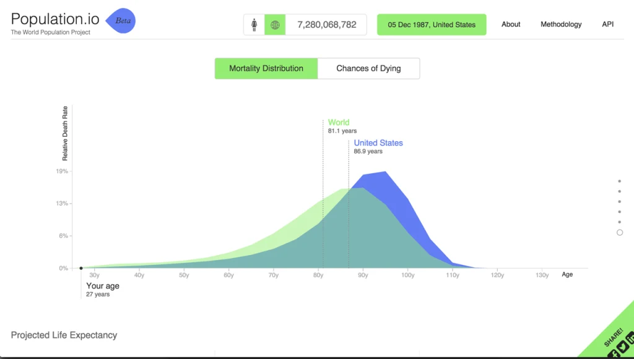Select the Mortality Distribution view
Image resolution: width=634 pixels, height=359 pixels.
266,68
